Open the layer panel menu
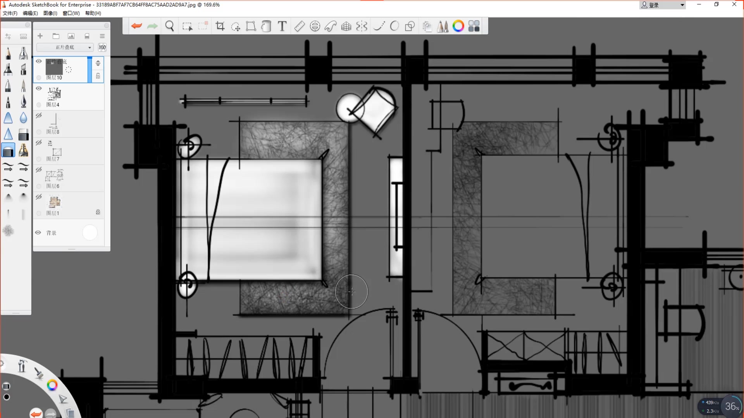This screenshot has height=418, width=744. tap(102, 36)
